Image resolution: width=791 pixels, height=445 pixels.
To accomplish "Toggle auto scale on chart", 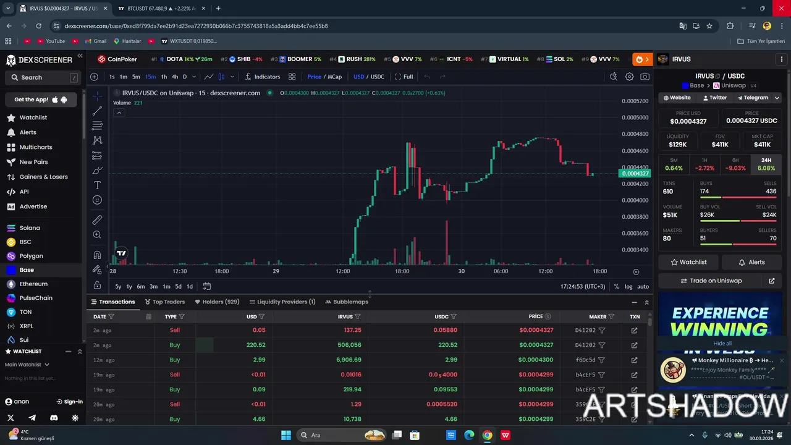I will tap(643, 287).
